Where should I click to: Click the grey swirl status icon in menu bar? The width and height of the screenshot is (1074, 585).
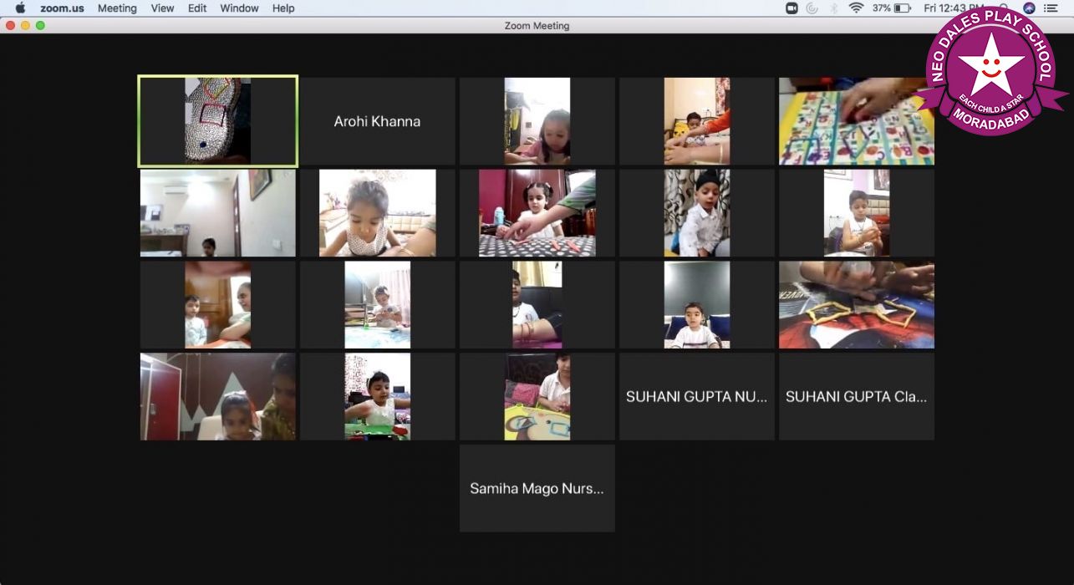pyautogui.click(x=812, y=8)
